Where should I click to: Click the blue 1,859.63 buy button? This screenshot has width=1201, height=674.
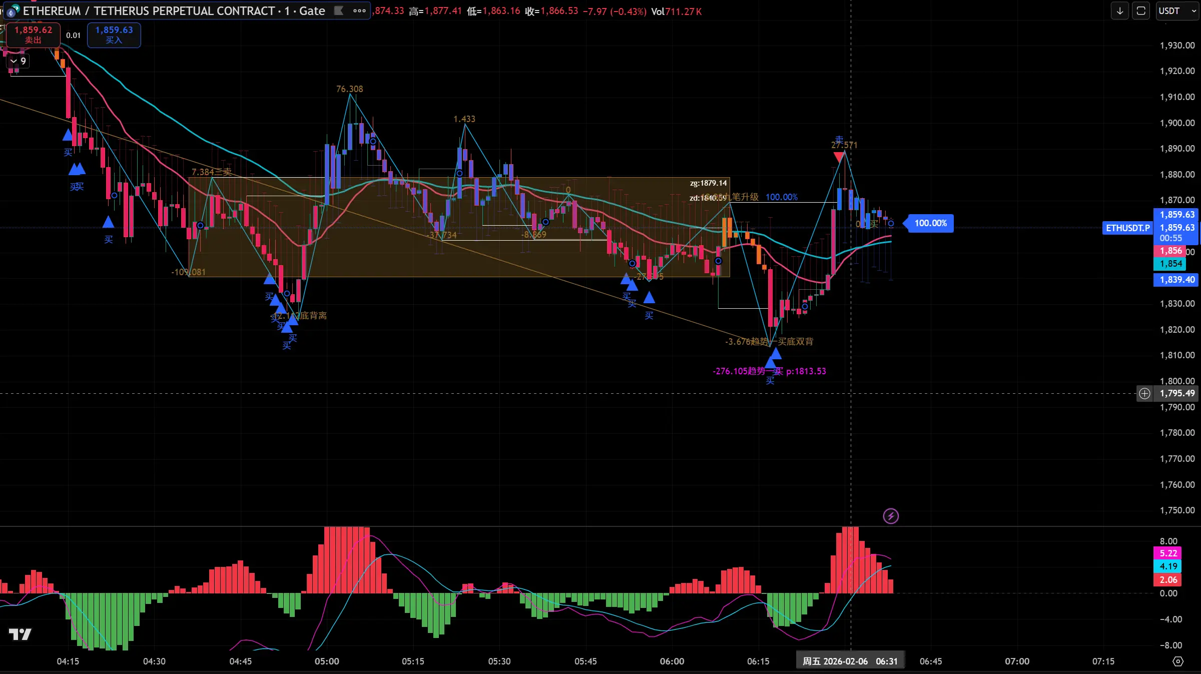[114, 35]
